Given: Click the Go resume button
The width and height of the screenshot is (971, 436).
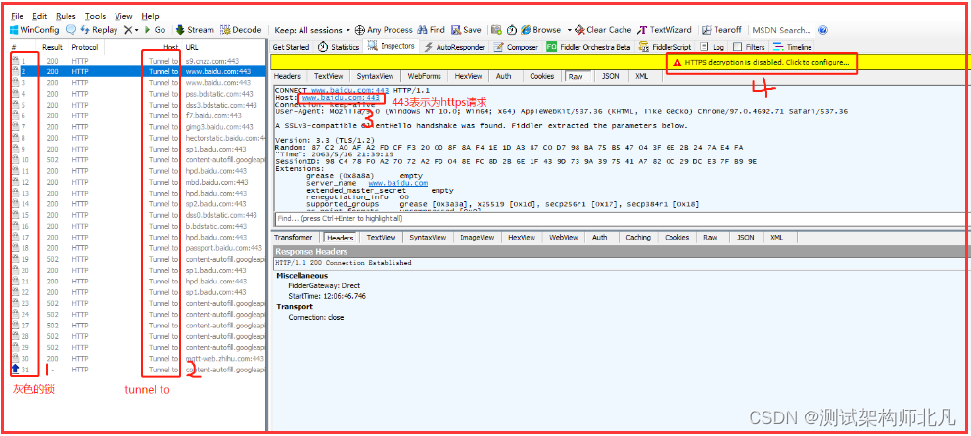Looking at the screenshot, I should pyautogui.click(x=155, y=29).
